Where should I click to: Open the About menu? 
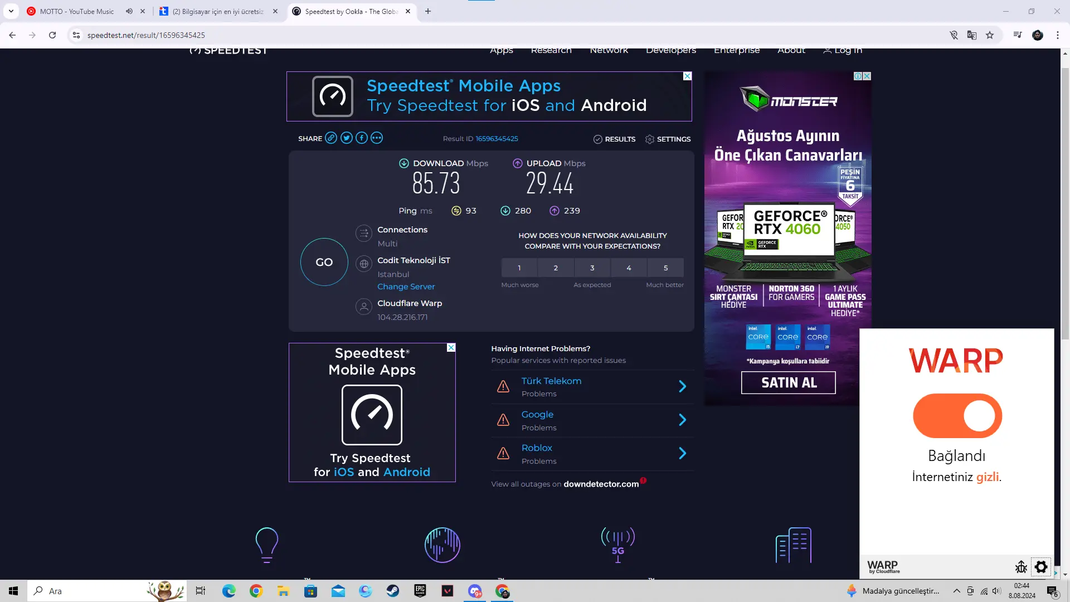[x=791, y=50]
